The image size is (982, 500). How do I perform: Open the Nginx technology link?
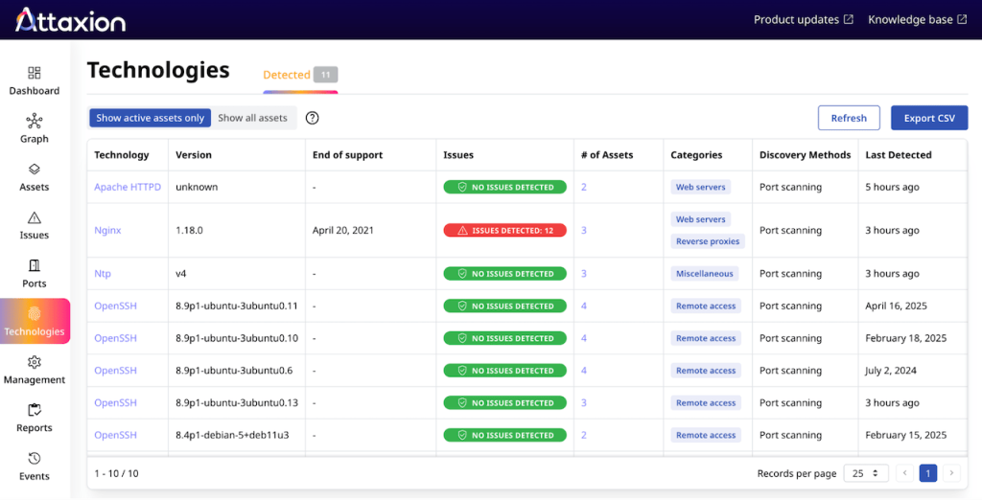point(107,230)
